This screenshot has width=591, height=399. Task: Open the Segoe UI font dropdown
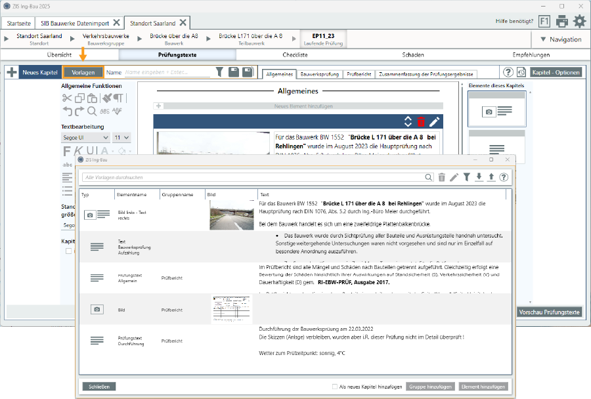tap(85, 138)
